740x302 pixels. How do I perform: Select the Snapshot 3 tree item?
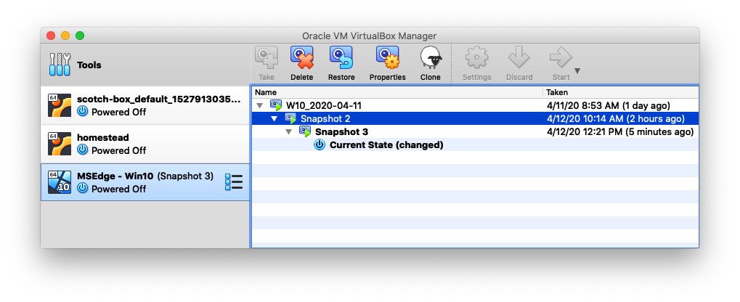pyautogui.click(x=342, y=131)
